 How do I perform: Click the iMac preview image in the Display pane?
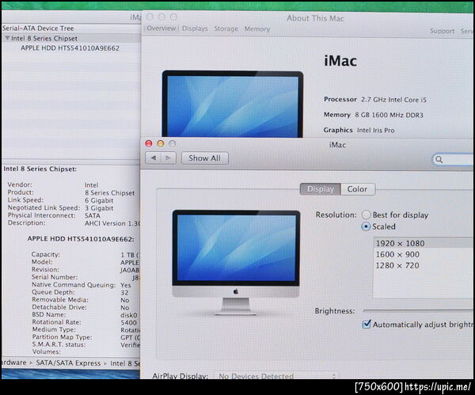click(x=236, y=263)
